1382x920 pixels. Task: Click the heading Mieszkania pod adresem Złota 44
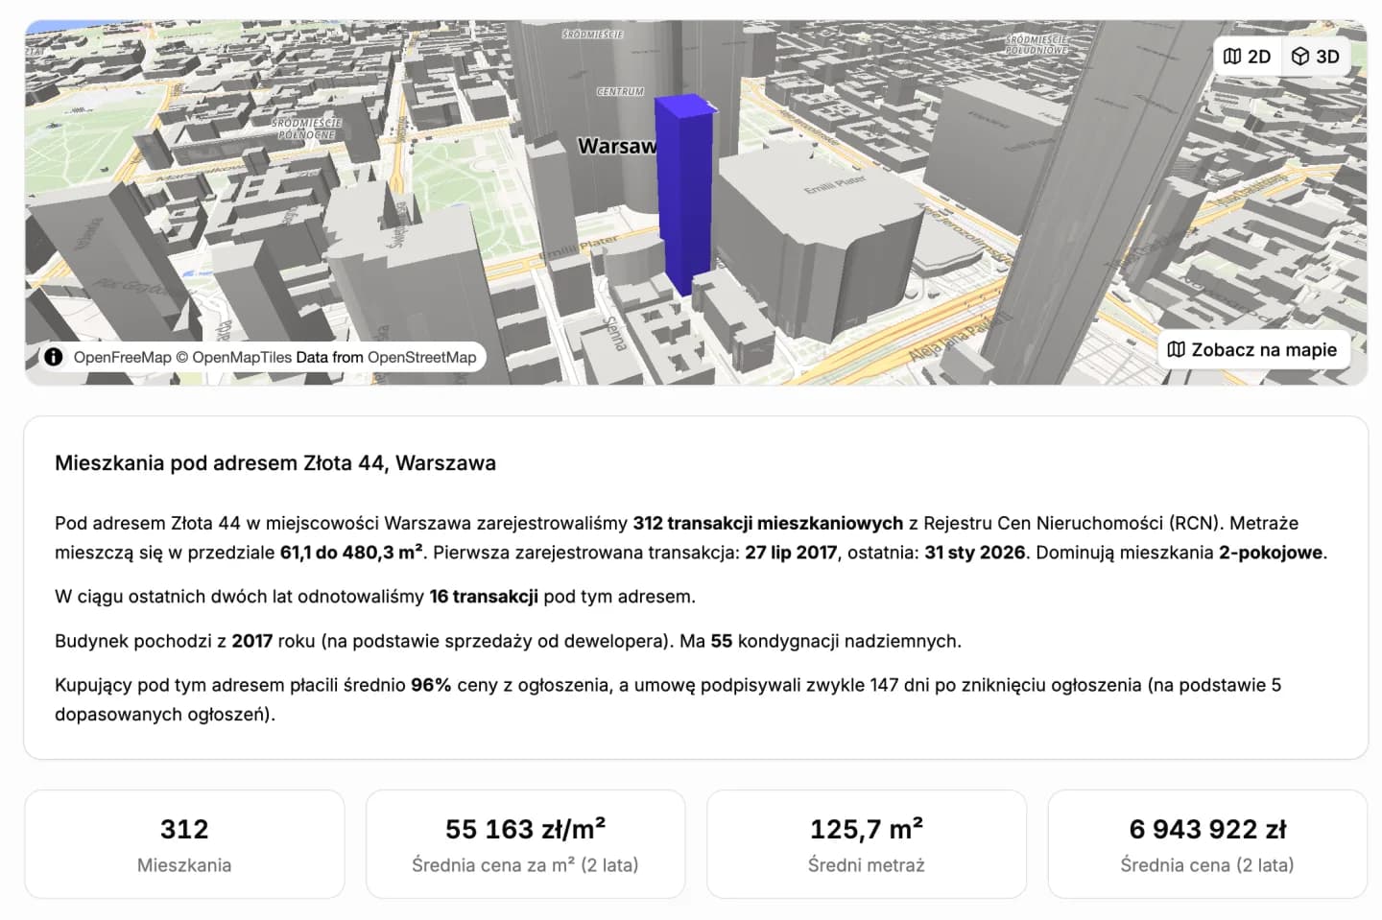275,462
